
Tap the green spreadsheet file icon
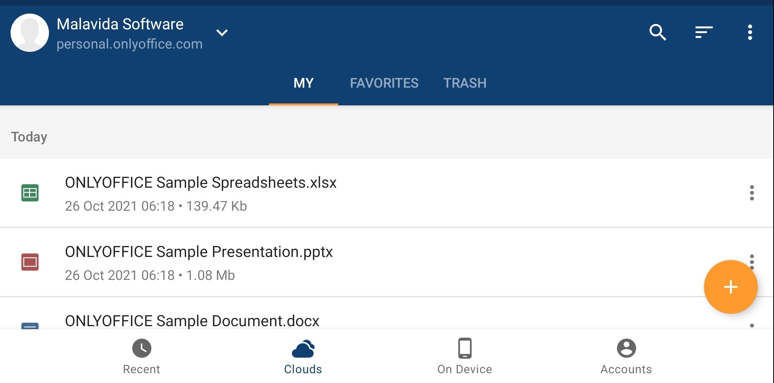coord(30,193)
